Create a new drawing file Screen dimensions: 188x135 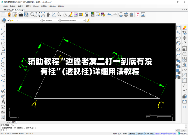[4, 15]
